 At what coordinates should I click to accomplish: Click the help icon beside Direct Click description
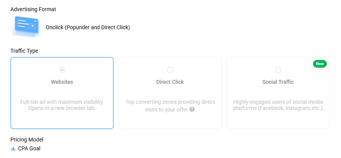[192, 109]
